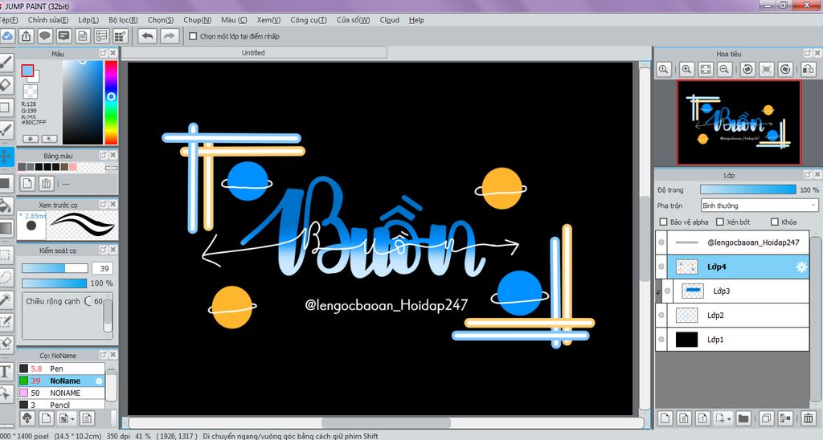
Task: Toggle Khóa lock checkbox
Action: tap(775, 222)
